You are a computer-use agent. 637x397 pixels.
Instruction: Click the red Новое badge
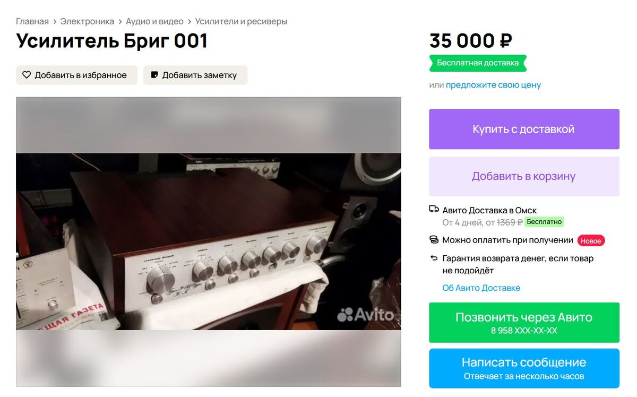tap(591, 241)
